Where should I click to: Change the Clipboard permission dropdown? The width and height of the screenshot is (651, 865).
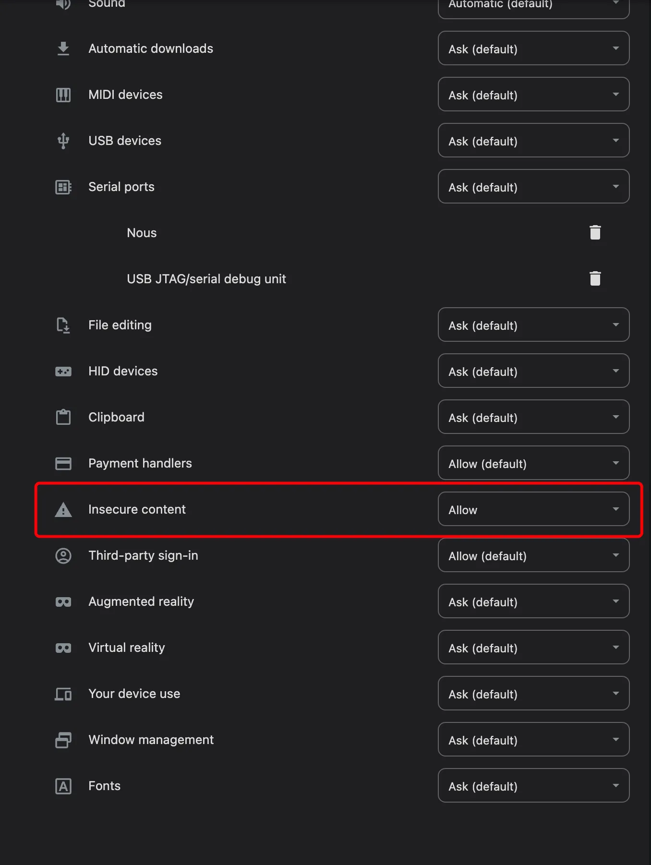pos(533,417)
